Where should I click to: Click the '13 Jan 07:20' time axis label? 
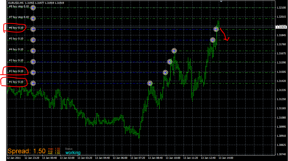138,158
